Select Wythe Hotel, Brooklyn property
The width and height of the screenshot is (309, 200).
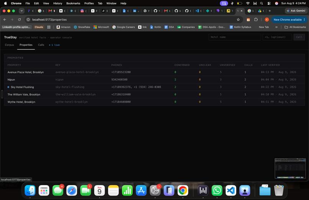pos(154,102)
